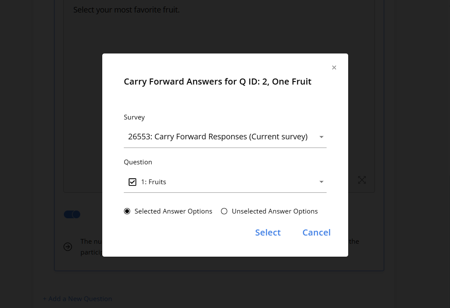Click Add a New Question link
Image resolution: width=450 pixels, height=308 pixels.
click(78, 299)
